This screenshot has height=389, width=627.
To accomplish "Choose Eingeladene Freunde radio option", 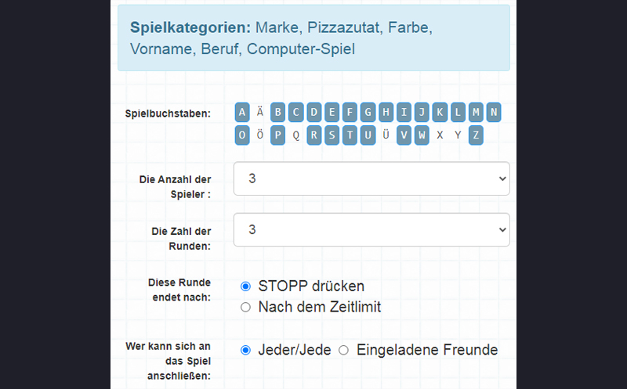I will click(343, 350).
